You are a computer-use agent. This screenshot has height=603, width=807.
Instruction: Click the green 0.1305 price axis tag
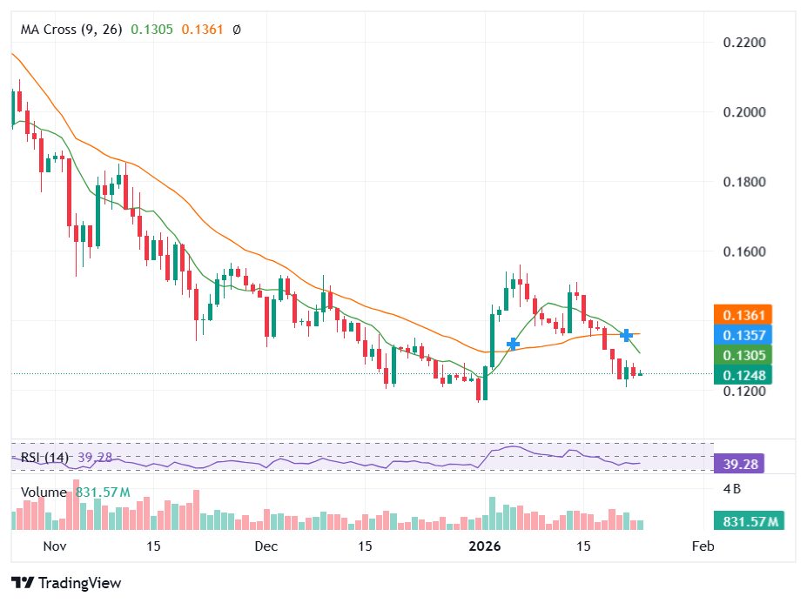click(738, 355)
